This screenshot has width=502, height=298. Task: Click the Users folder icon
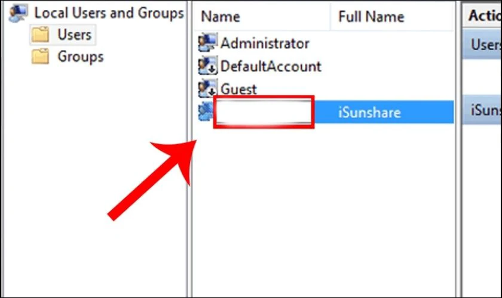point(41,35)
